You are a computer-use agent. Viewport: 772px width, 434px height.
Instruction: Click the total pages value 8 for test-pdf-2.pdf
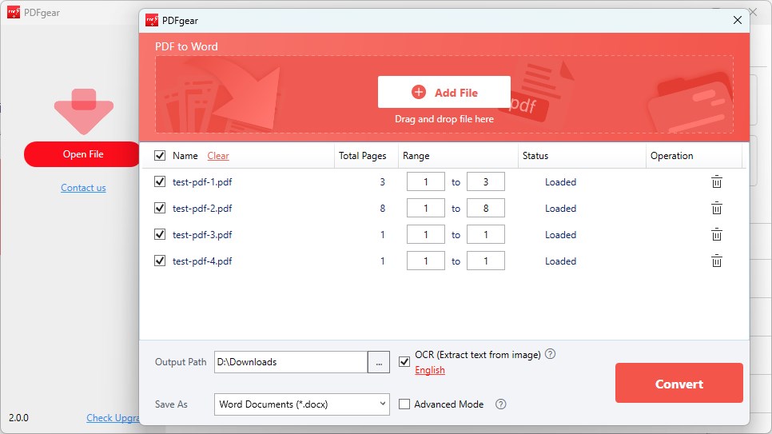[383, 209]
